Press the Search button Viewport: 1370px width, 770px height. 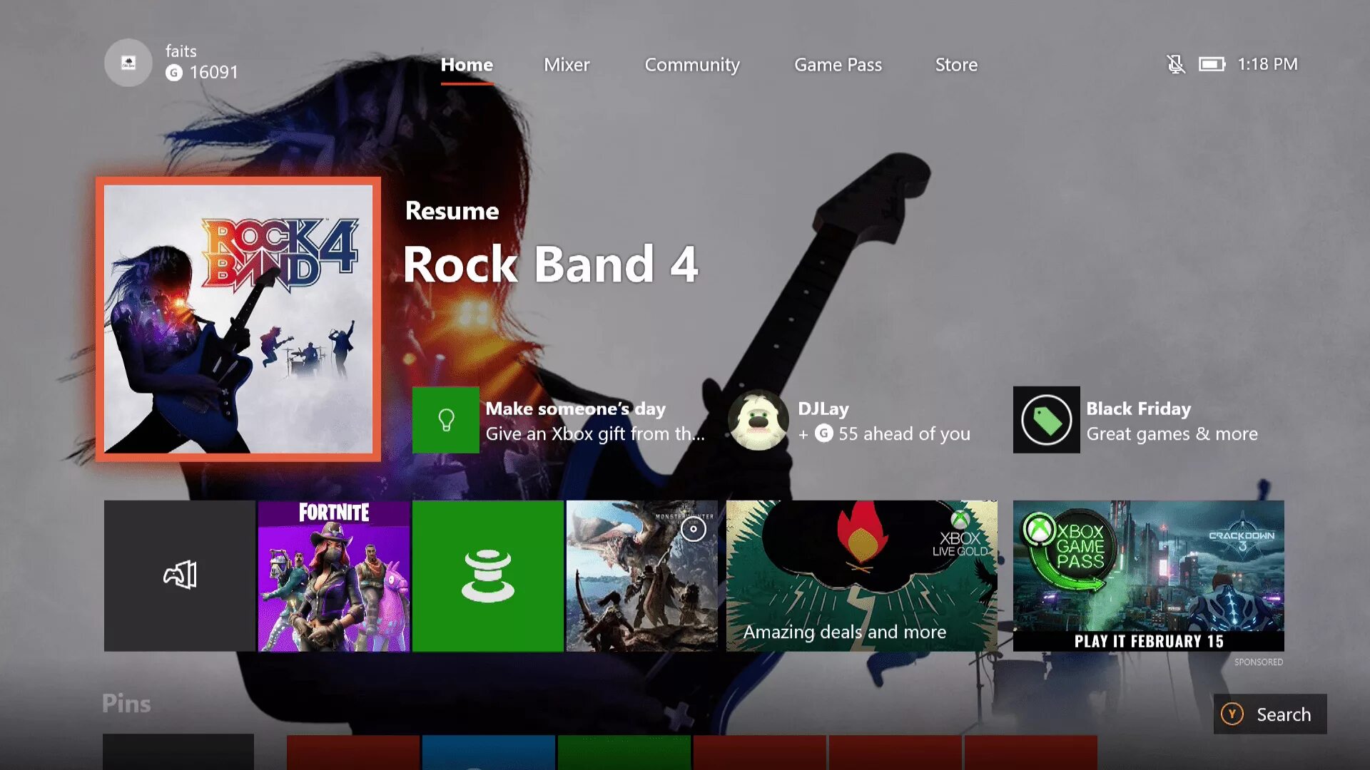click(1270, 714)
